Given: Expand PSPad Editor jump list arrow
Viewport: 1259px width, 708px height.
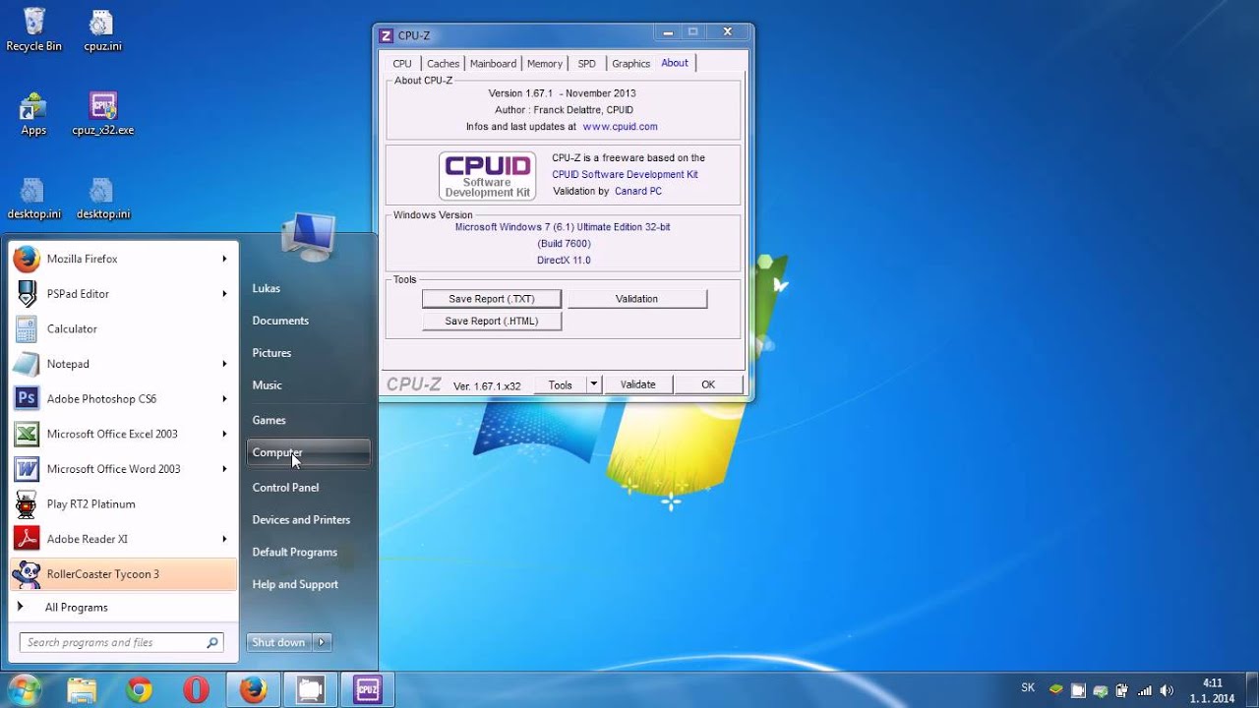Looking at the screenshot, I should (x=224, y=294).
